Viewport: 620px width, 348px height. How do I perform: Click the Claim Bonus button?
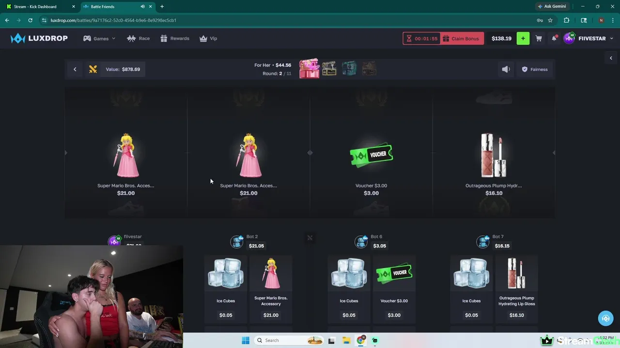point(462,38)
